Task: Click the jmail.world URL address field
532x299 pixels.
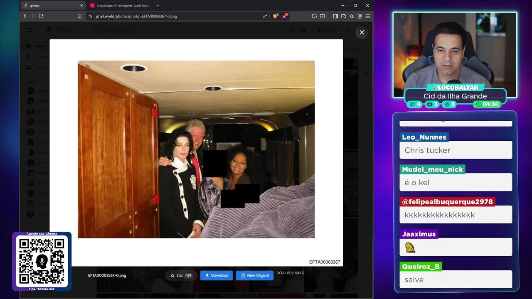Action: (177, 16)
